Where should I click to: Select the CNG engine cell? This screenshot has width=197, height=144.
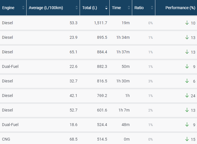6,139
